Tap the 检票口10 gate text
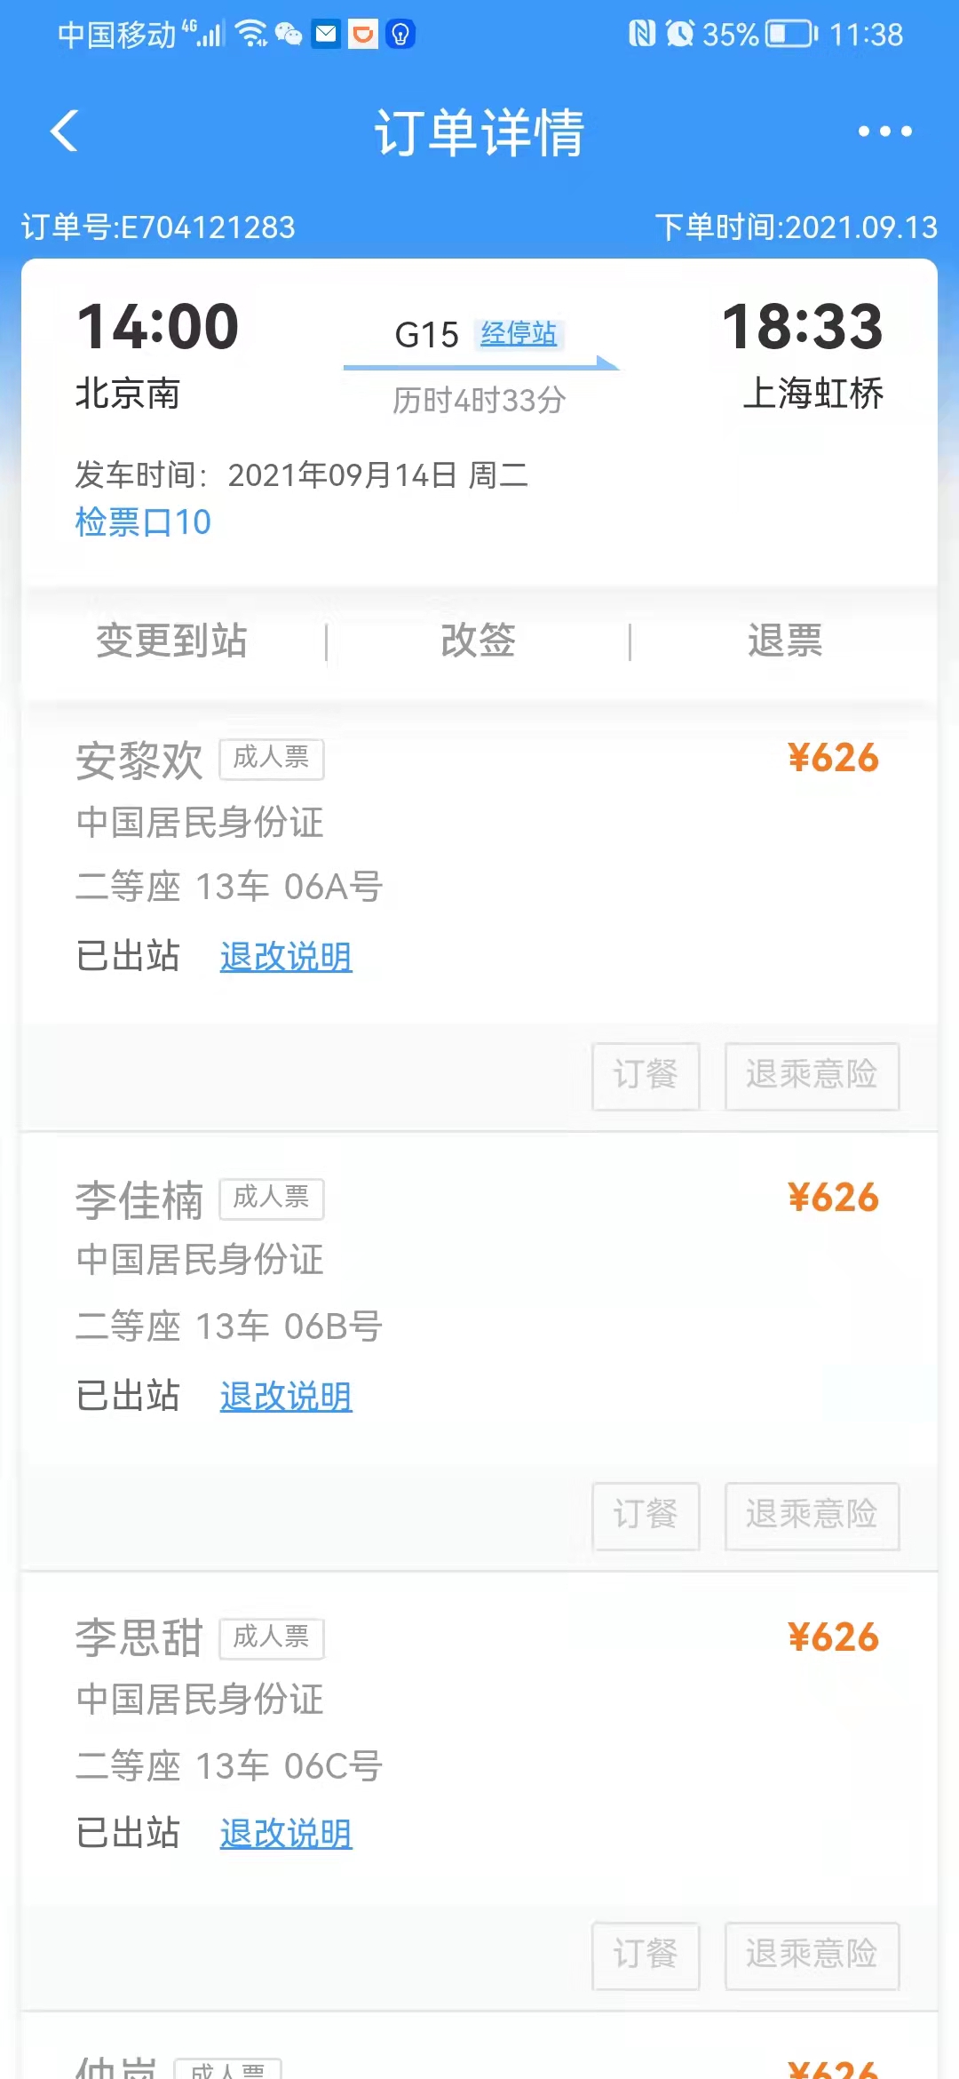Screen dimensions: 959x2079 143,522
